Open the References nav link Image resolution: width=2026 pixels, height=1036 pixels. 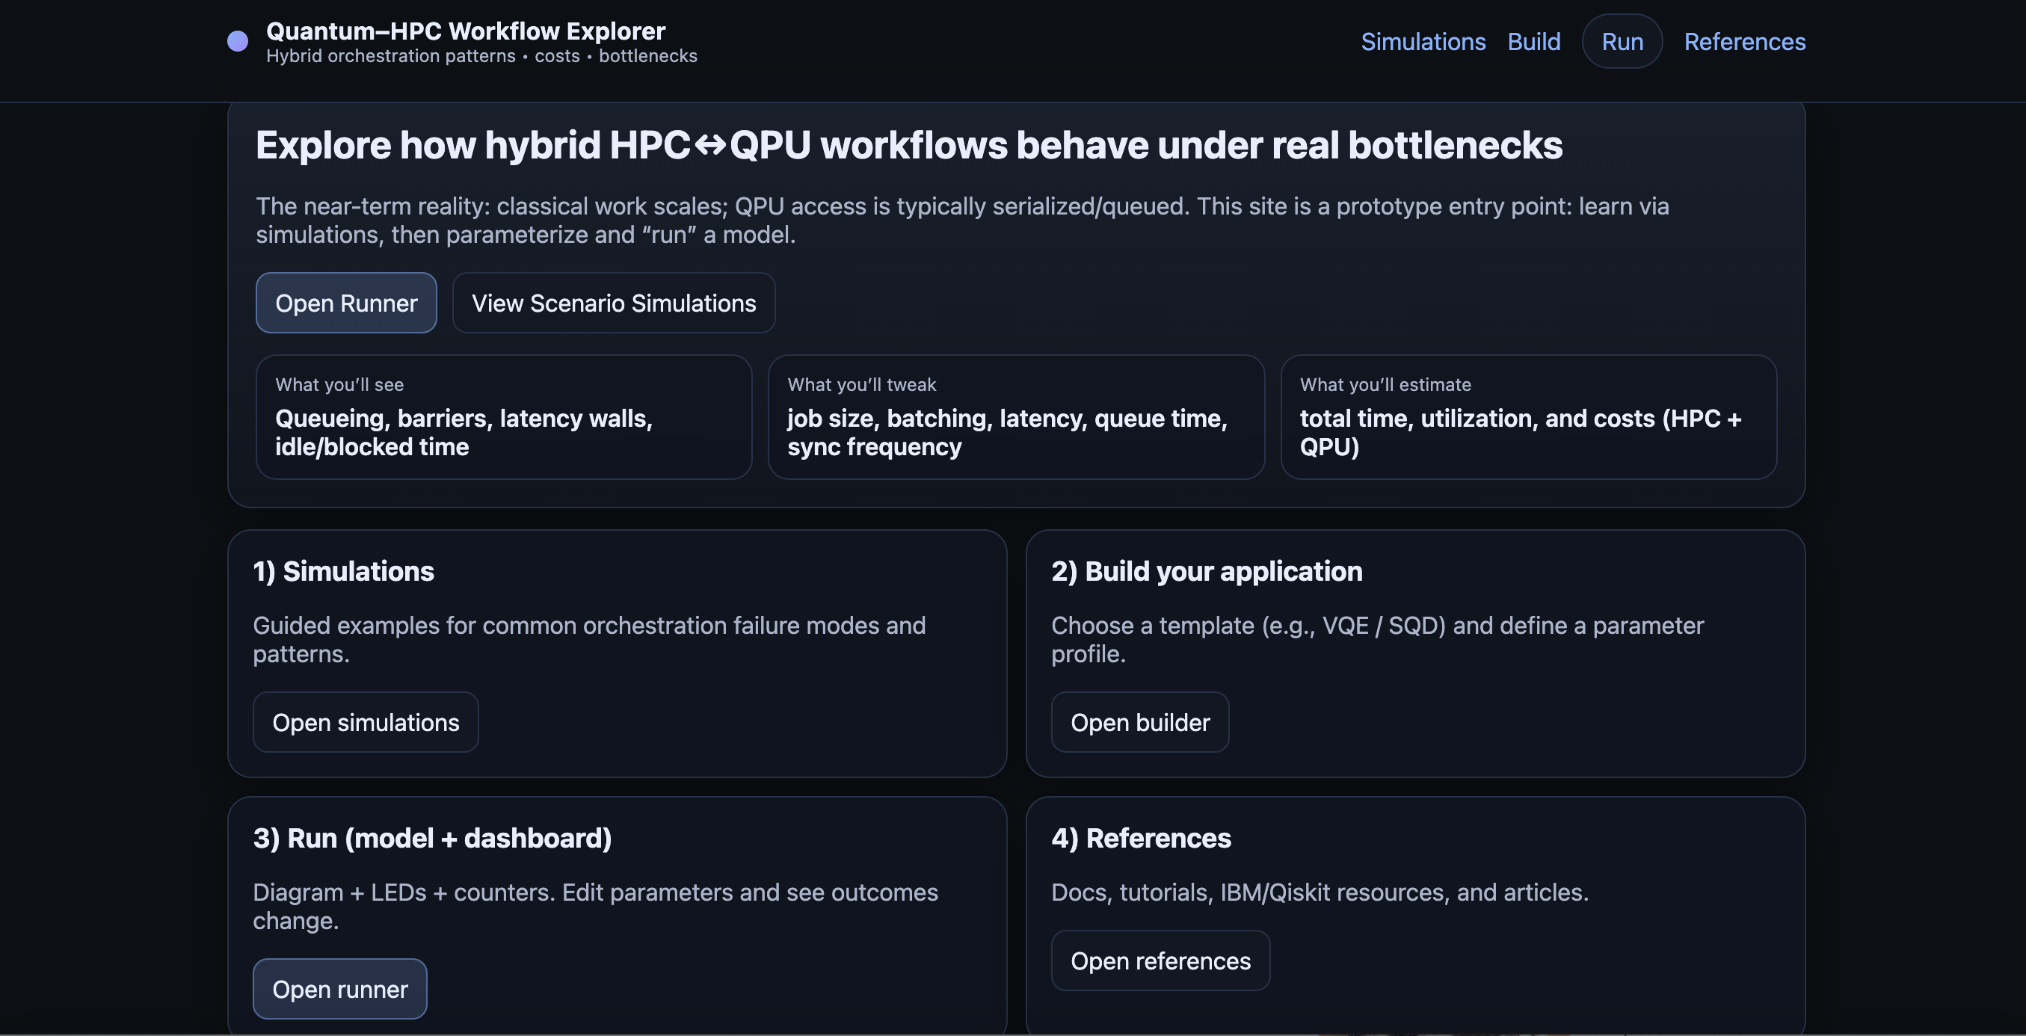coord(1744,42)
